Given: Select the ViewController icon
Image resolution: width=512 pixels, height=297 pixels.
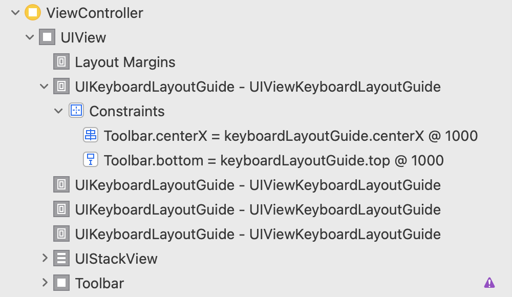Looking at the screenshot, I should (x=32, y=13).
